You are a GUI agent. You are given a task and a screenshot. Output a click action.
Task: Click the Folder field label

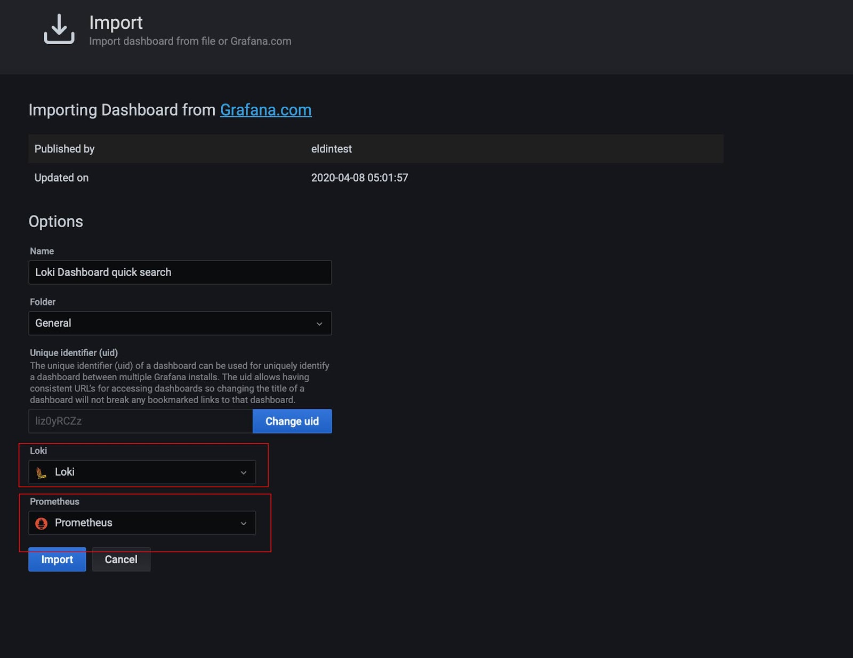click(x=43, y=302)
